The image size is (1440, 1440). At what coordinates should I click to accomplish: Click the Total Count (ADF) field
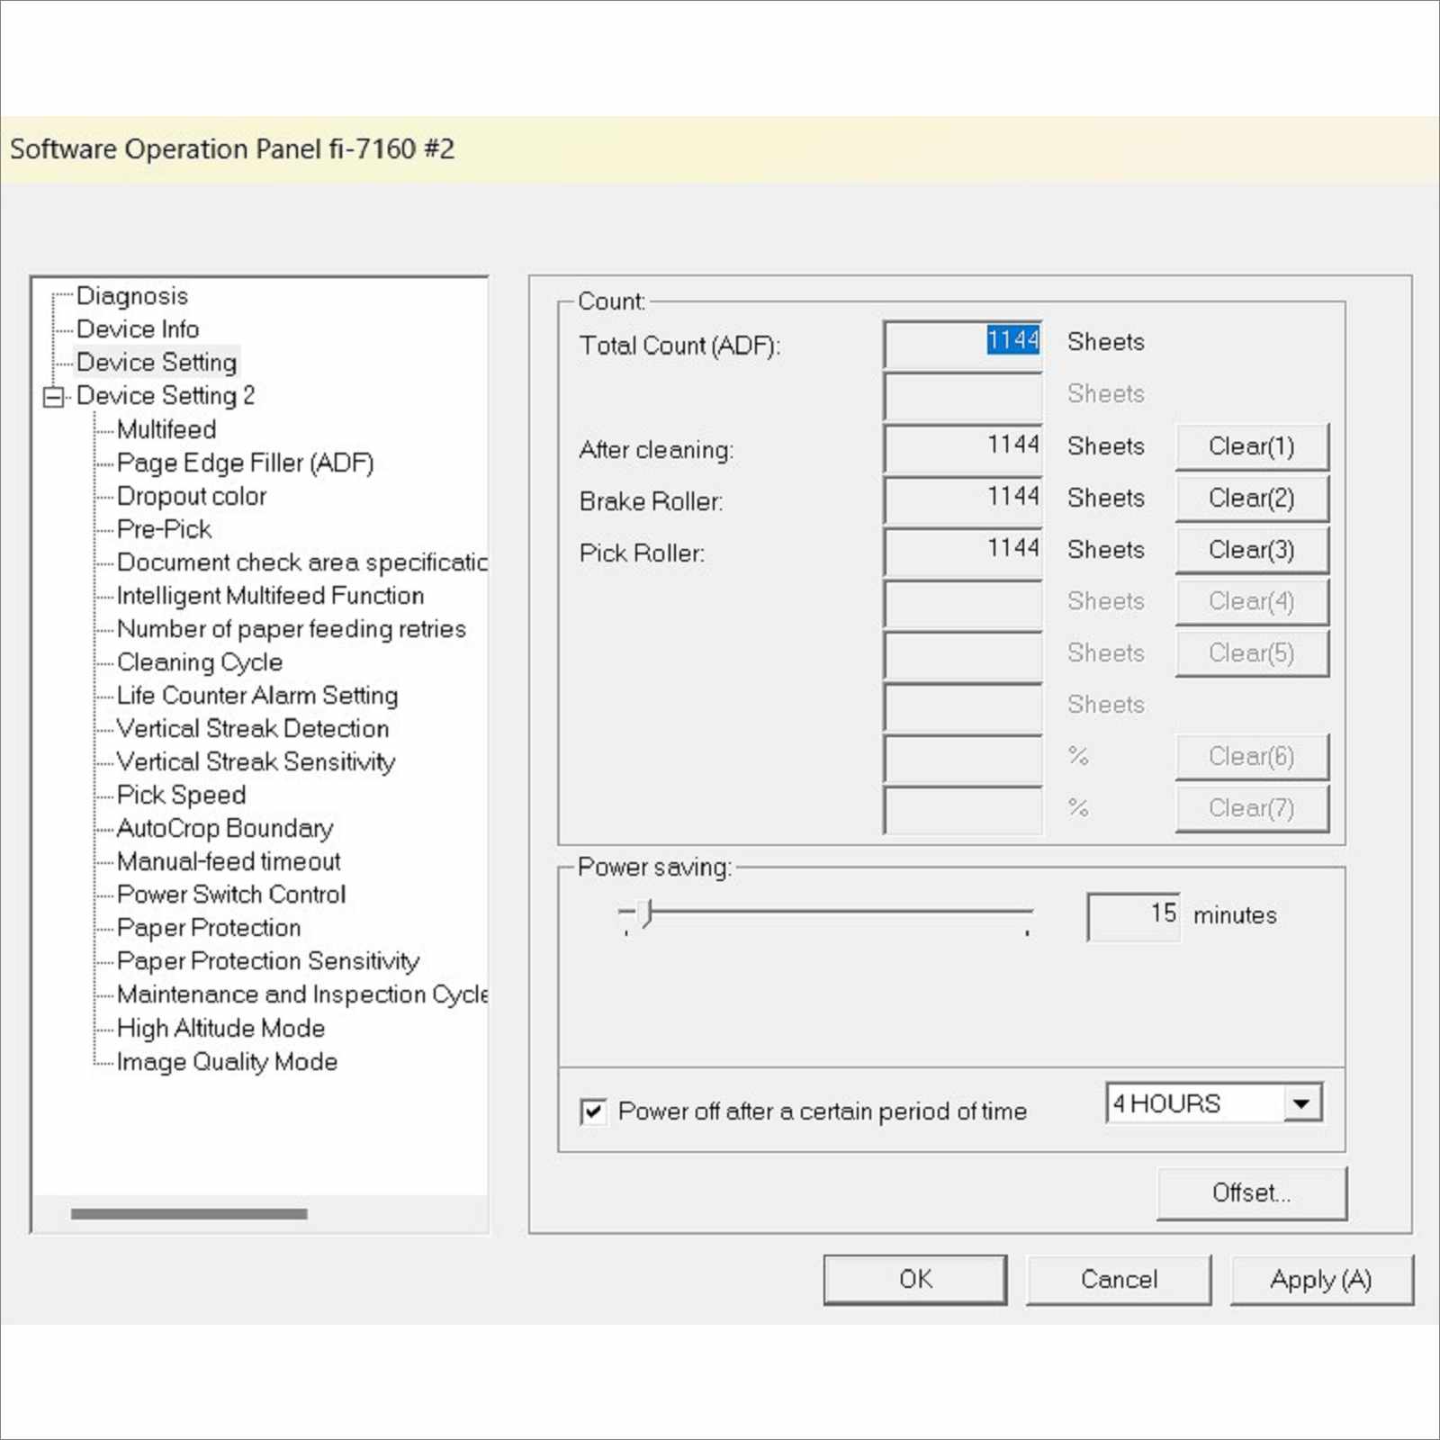coord(963,345)
